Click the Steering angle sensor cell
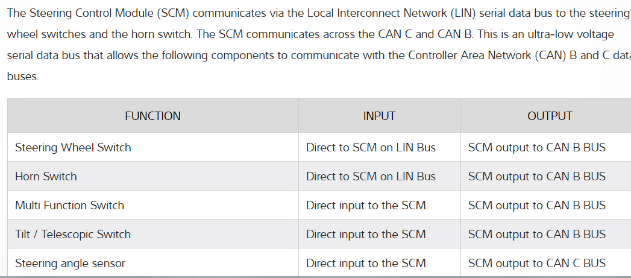631x278 pixels. pyautogui.click(x=70, y=263)
